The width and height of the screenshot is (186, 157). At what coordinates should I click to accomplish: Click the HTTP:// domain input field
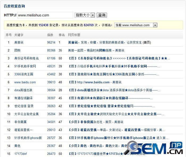click(45, 15)
